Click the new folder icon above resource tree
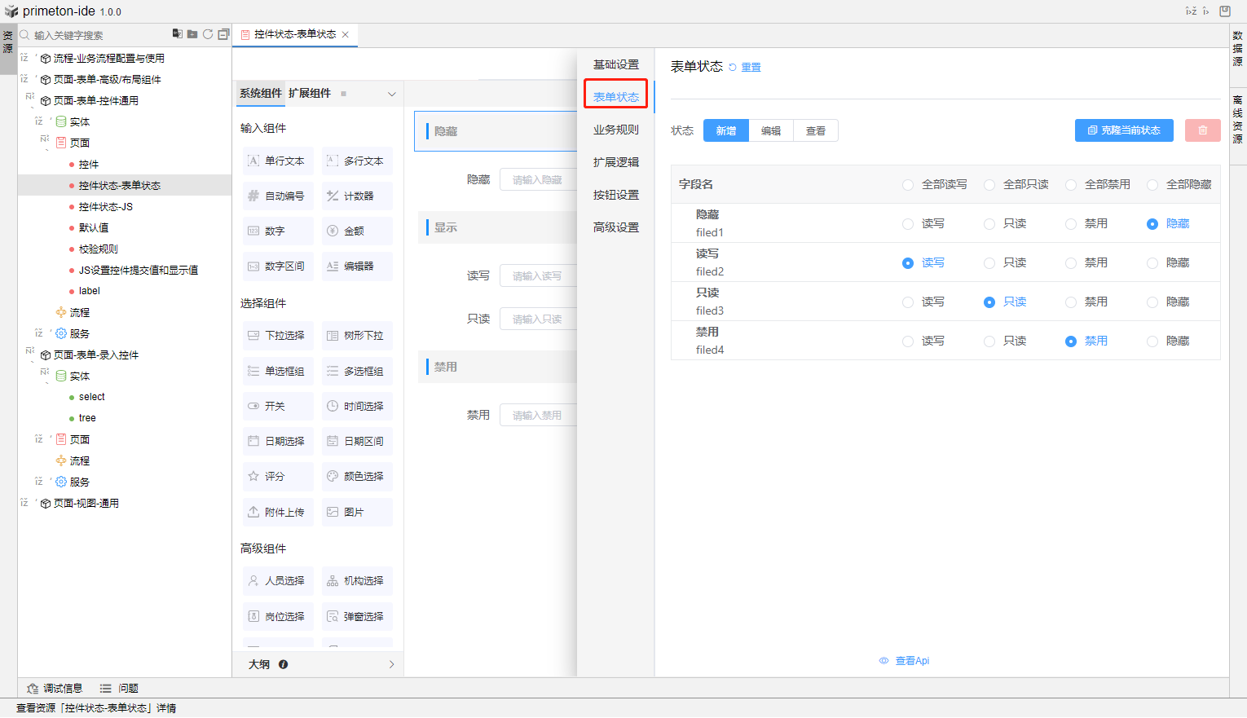This screenshot has width=1247, height=718. tap(192, 34)
